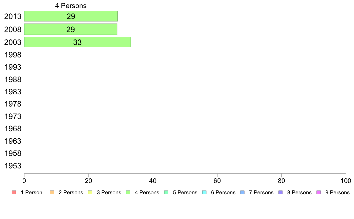
Task: Click the 9 Persons legend text
Action: [338, 193]
